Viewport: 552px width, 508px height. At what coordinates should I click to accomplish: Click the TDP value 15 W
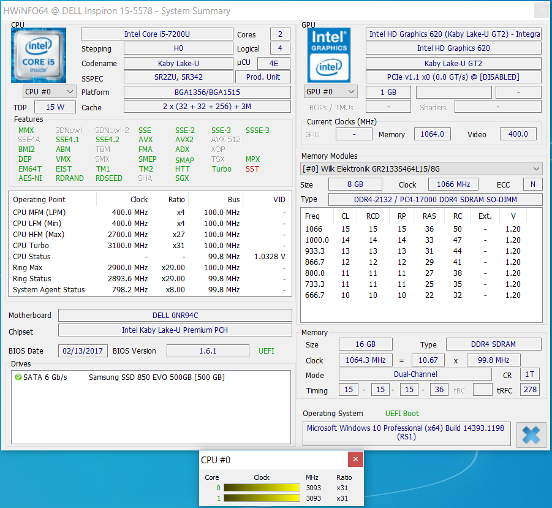(x=55, y=107)
